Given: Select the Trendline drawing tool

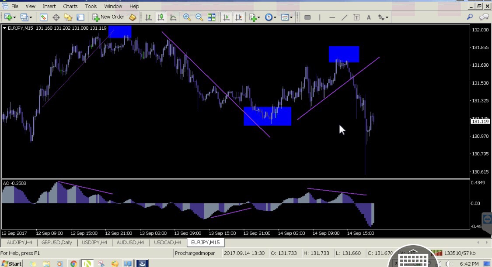Looking at the screenshot, I should [344, 17].
